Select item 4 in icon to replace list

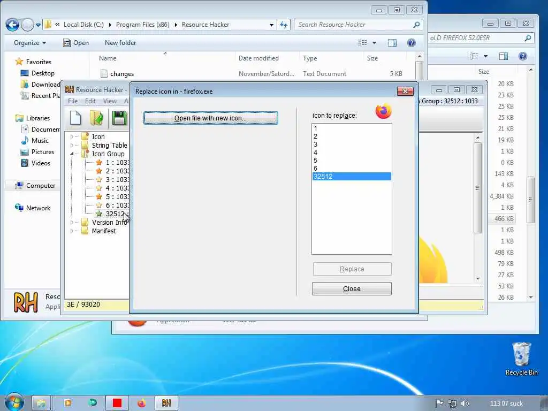[351, 153]
